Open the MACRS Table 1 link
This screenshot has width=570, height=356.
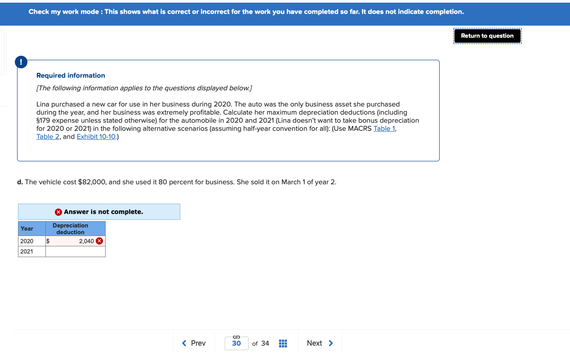(x=383, y=128)
